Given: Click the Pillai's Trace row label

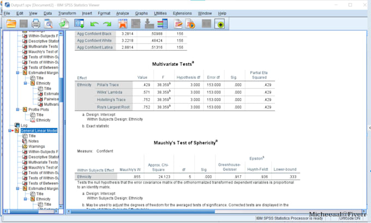Looking at the screenshot, I should 107,85.
